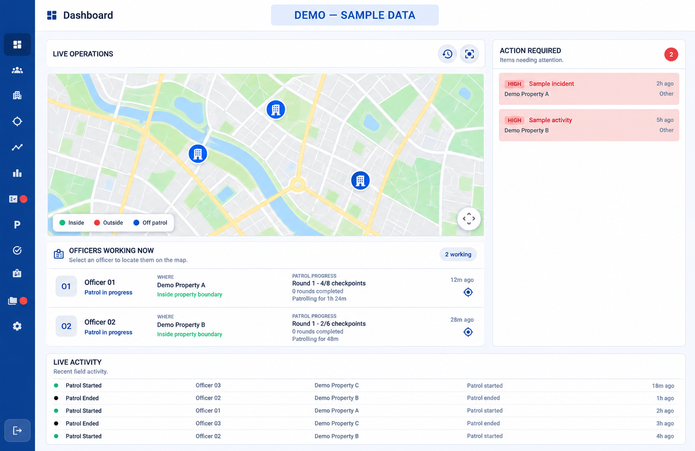The height and width of the screenshot is (451, 695).
Task: Select the Officer 02 row
Action: click(265, 327)
